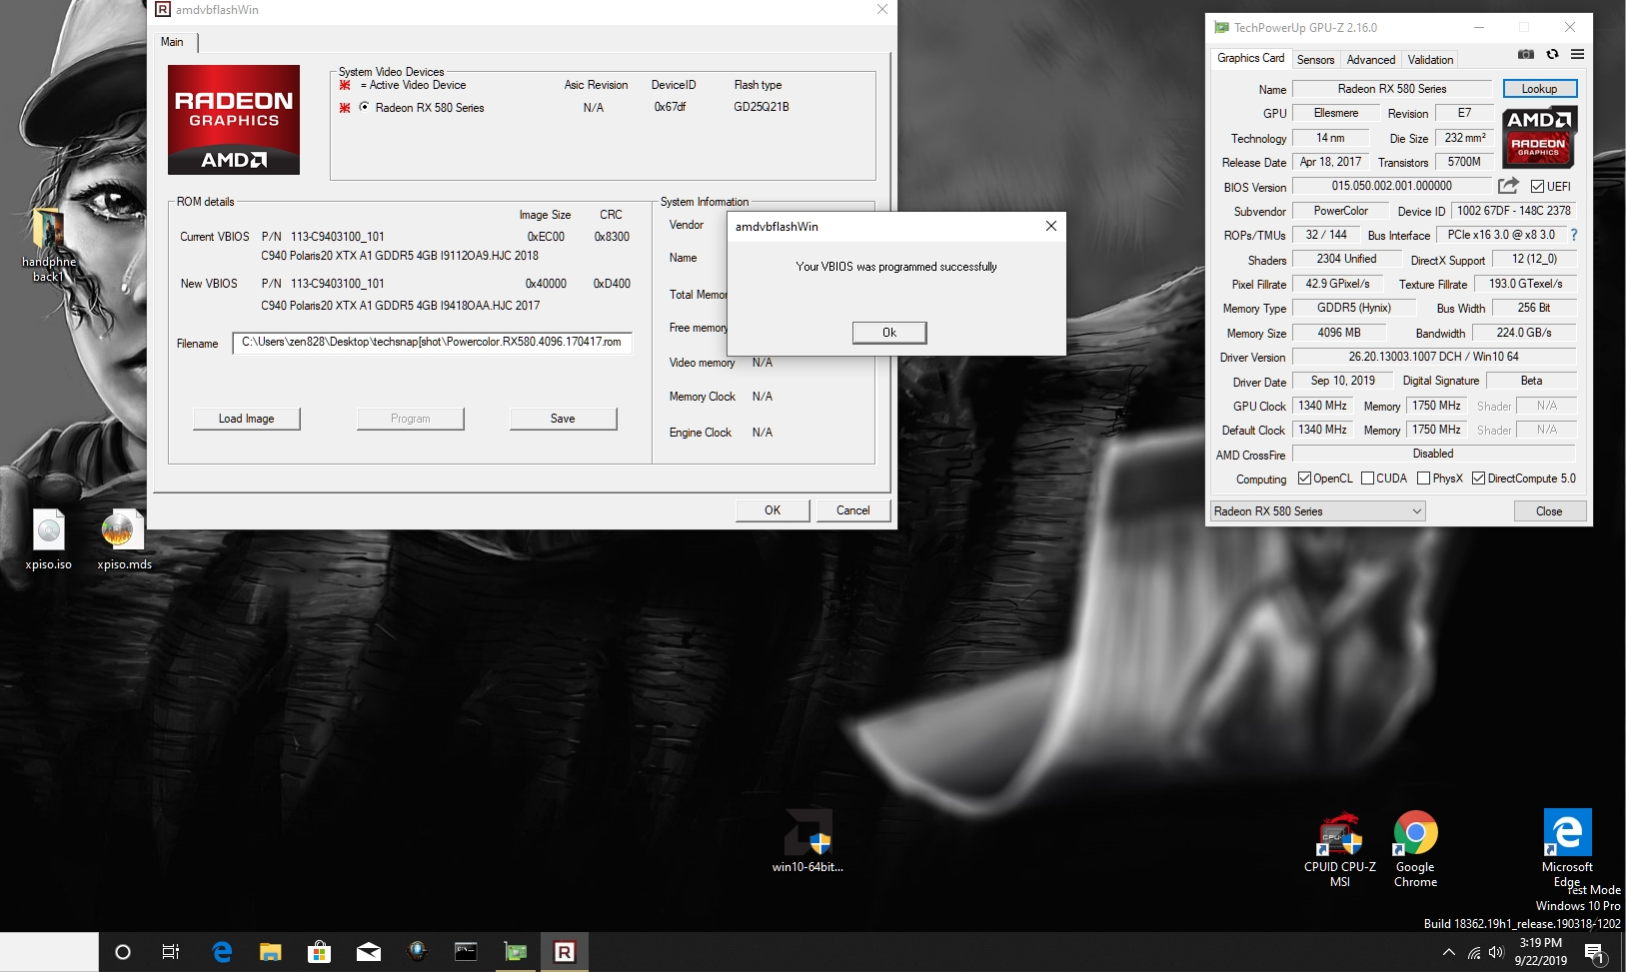This screenshot has height=972, width=1626.
Task: Click OK at the bottom of amdvbflashWin
Action: point(773,510)
